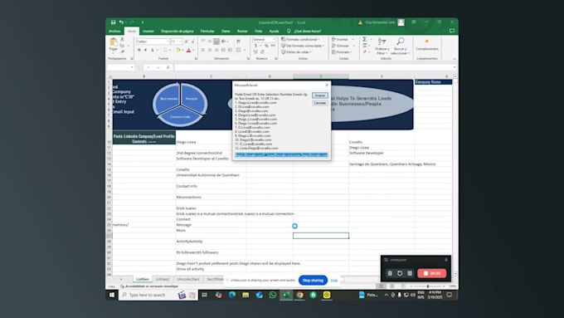The width and height of the screenshot is (564, 318).
Task: Click the restart icon in Vimeo recorder
Action: (400, 273)
